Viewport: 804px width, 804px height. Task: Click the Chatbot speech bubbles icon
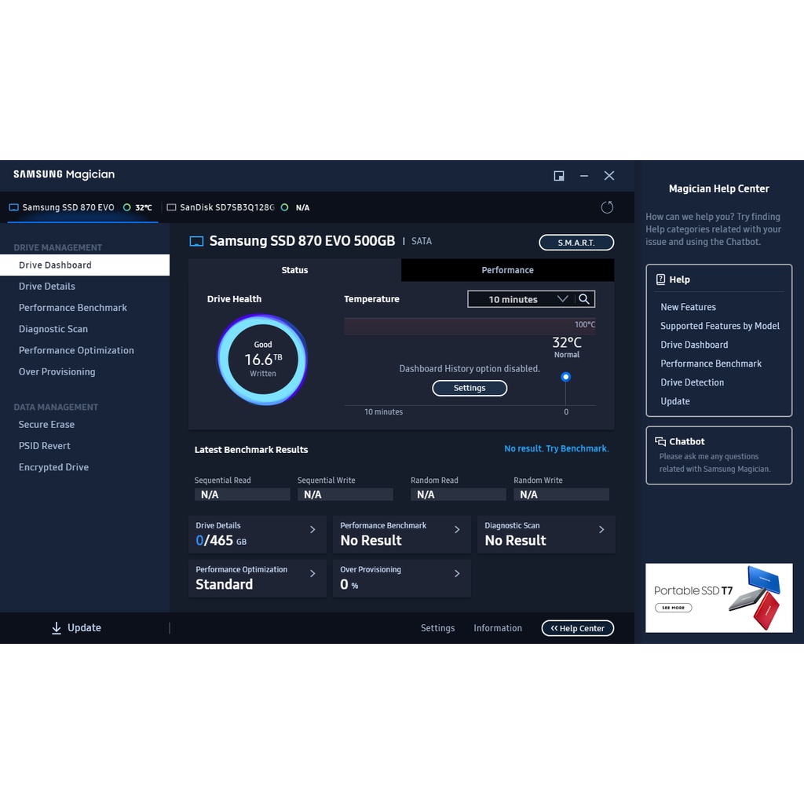click(x=660, y=441)
